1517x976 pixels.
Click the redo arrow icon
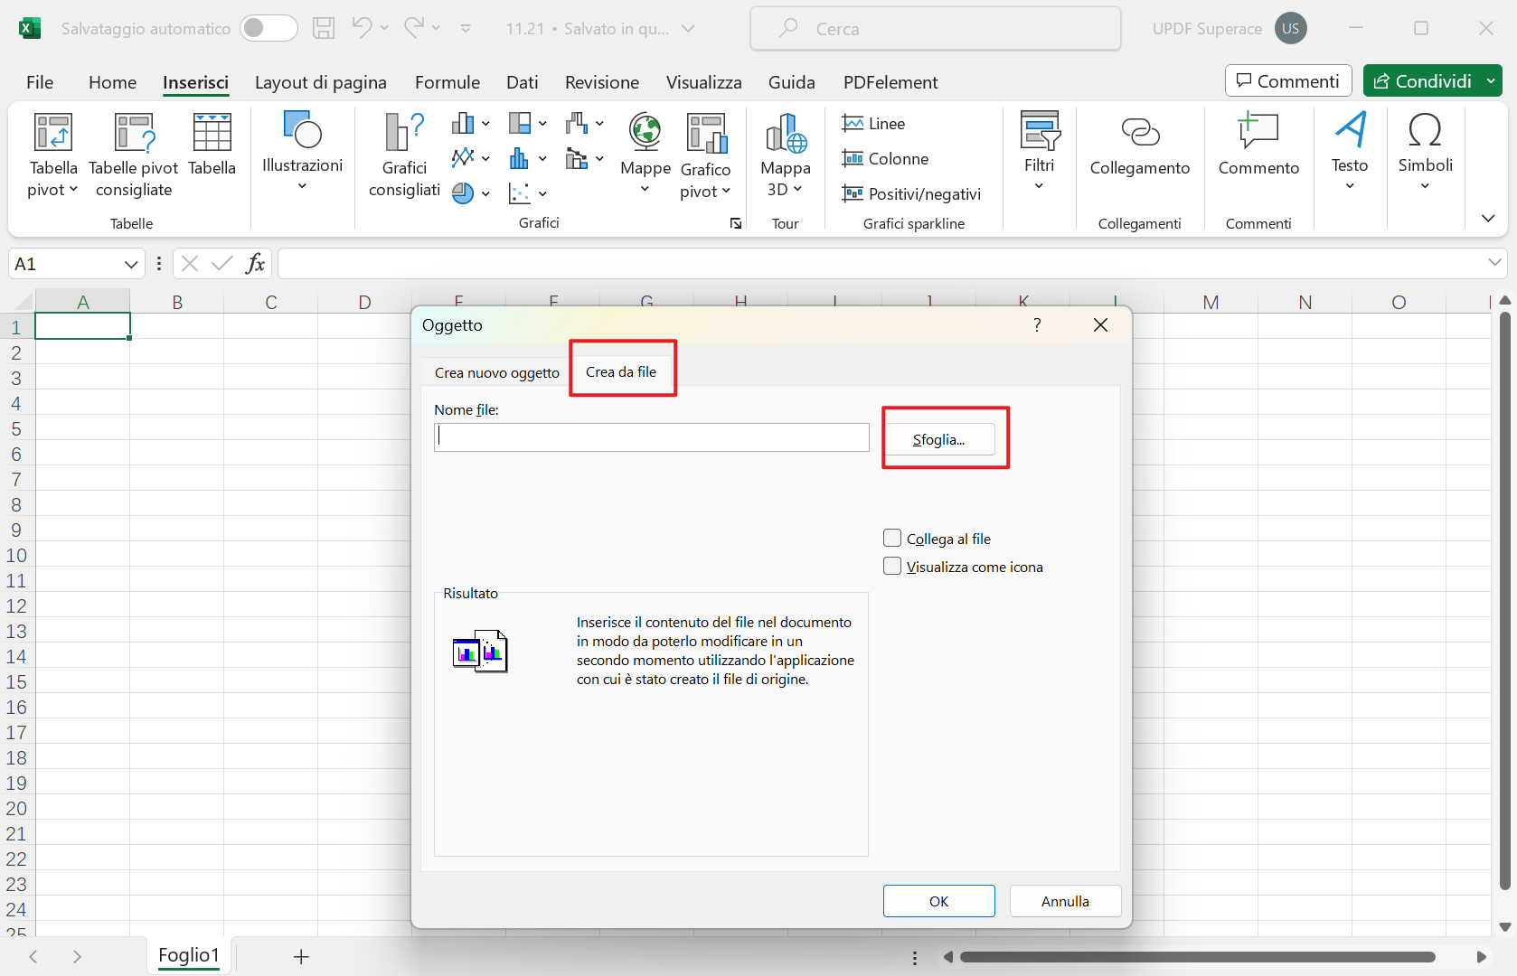(x=414, y=28)
